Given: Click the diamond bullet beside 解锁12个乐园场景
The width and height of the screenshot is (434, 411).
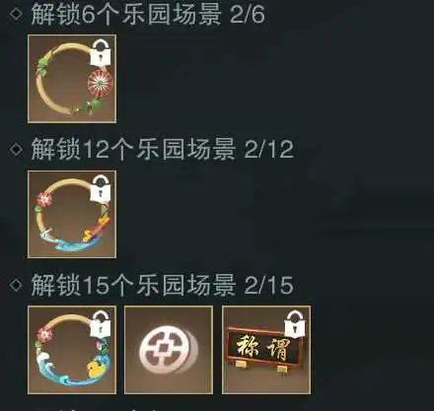Looking at the screenshot, I should click(x=16, y=149).
